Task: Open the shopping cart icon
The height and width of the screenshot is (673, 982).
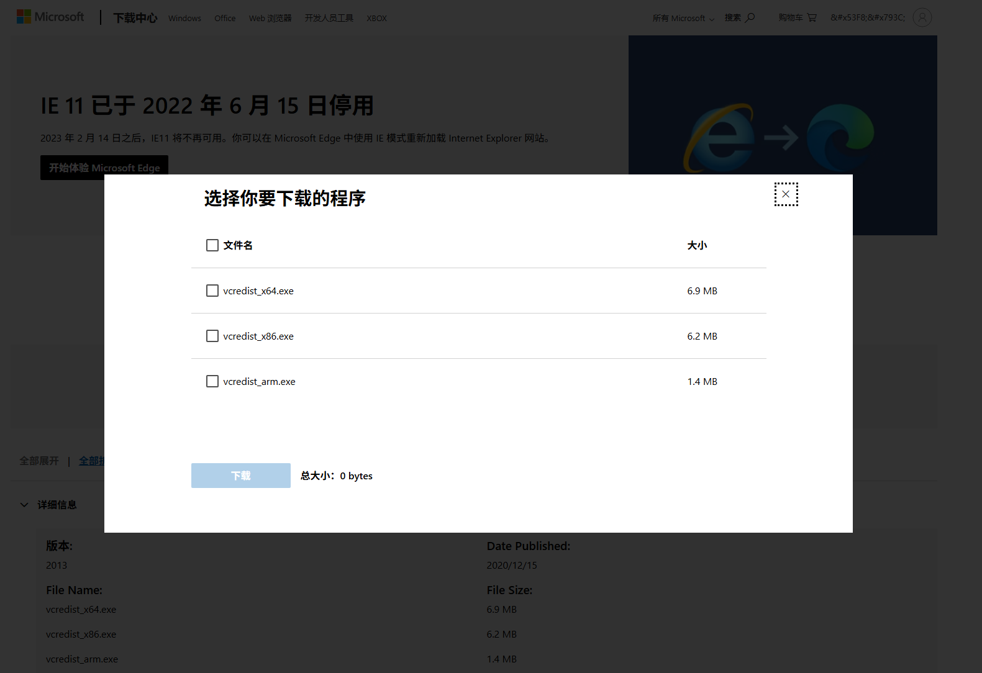Action: pyautogui.click(x=812, y=17)
